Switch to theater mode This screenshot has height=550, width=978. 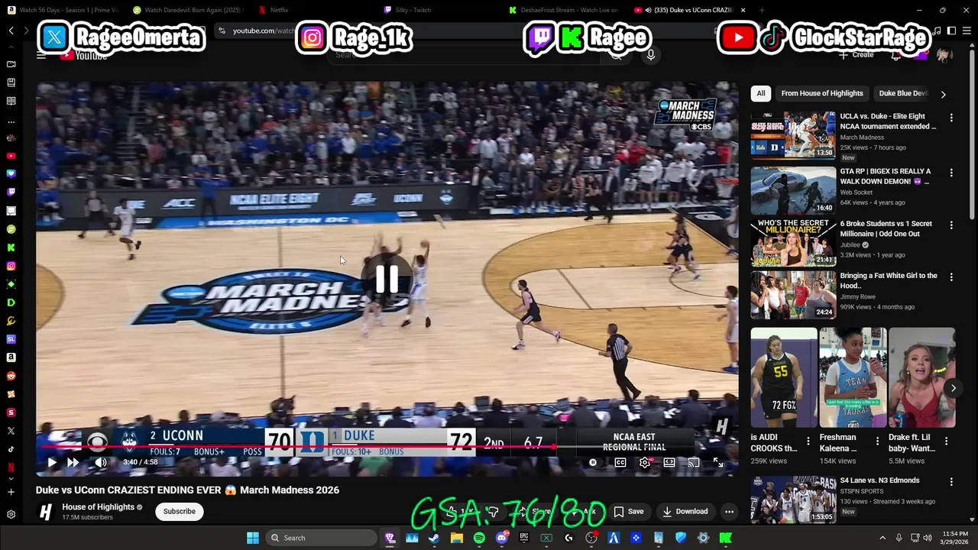point(669,462)
